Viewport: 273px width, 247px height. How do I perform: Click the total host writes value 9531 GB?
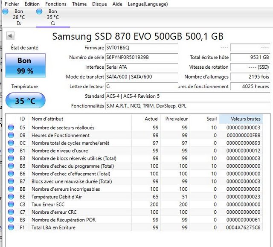coord(250,57)
